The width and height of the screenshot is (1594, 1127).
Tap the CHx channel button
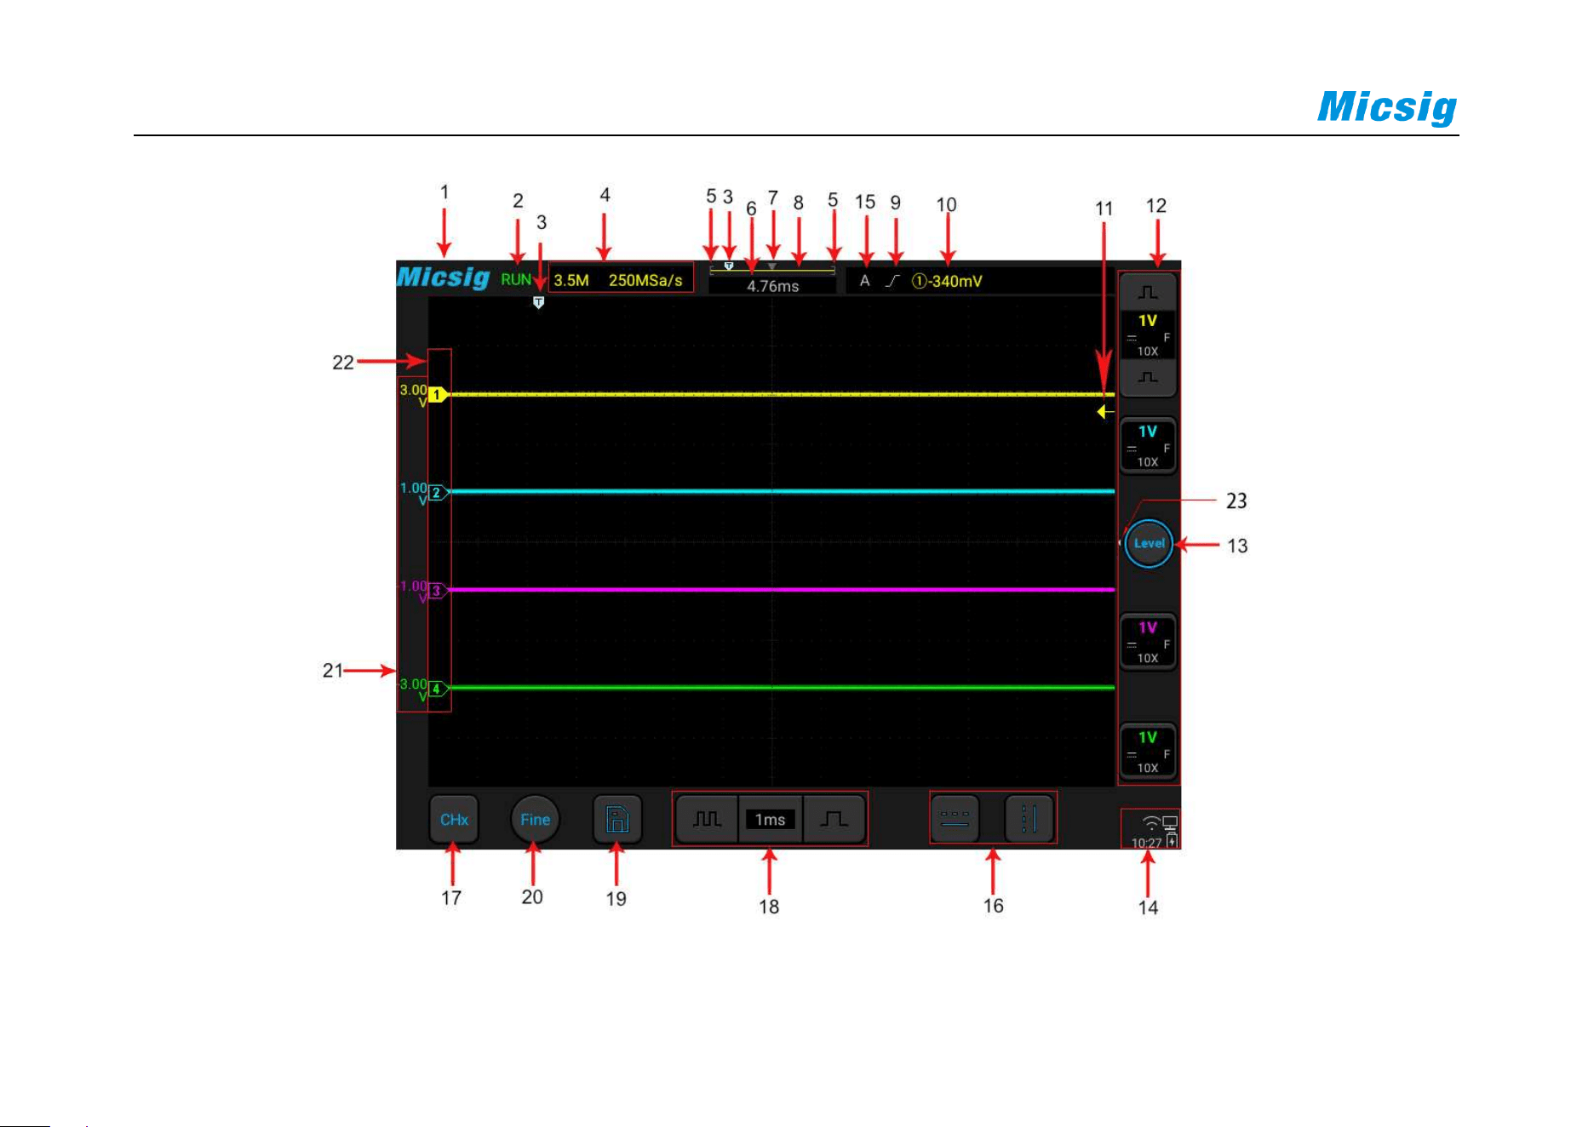(454, 820)
